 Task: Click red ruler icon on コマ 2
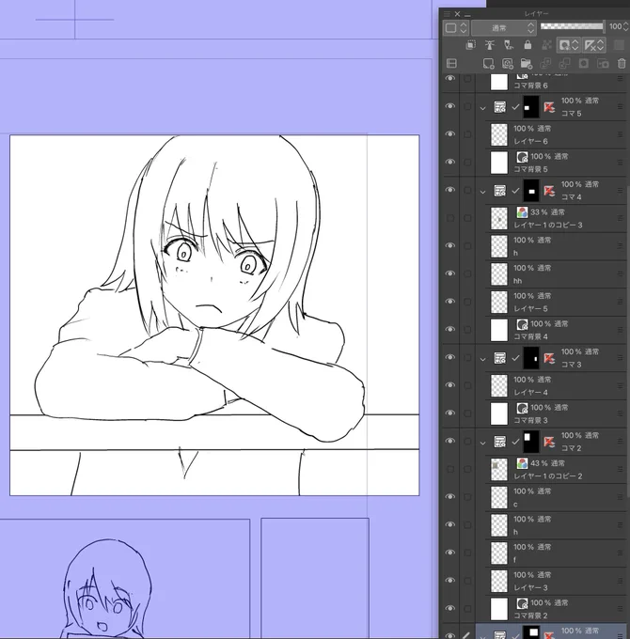(549, 442)
